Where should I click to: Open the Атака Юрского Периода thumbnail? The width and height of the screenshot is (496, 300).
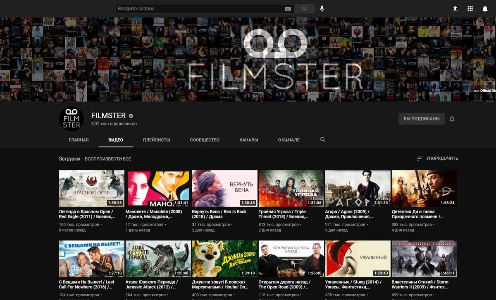[158, 259]
